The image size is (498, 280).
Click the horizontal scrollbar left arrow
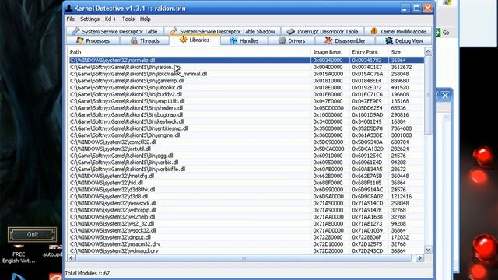72,257
